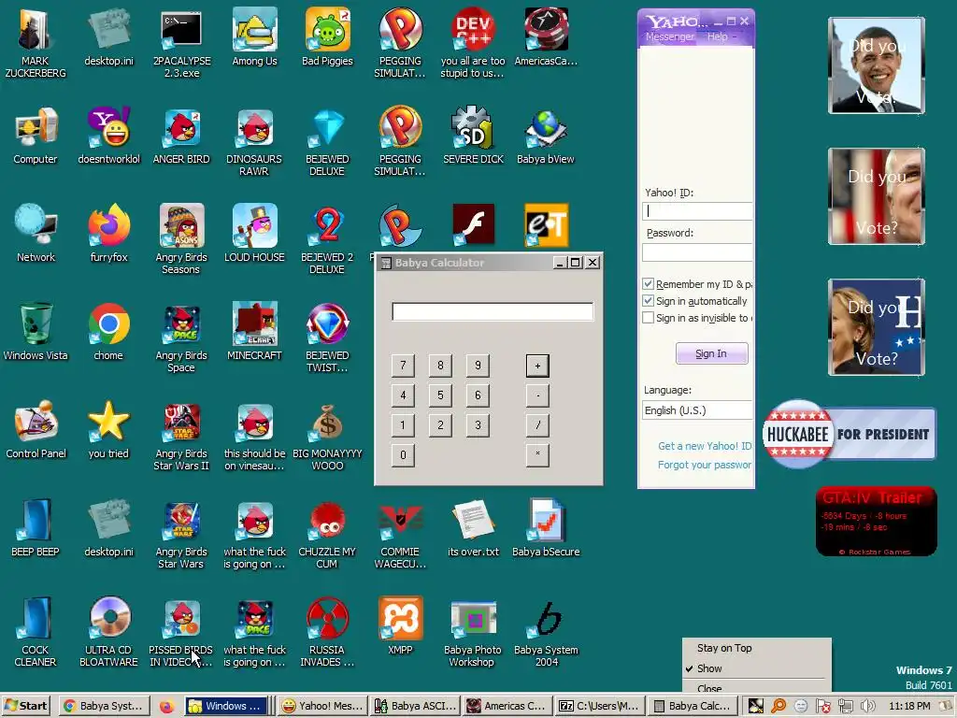Switch to Babya ASCI... taskbar button
This screenshot has width=957, height=718.
(x=416, y=706)
